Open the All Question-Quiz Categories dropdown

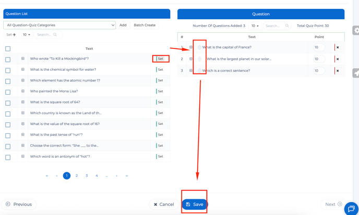click(x=59, y=25)
